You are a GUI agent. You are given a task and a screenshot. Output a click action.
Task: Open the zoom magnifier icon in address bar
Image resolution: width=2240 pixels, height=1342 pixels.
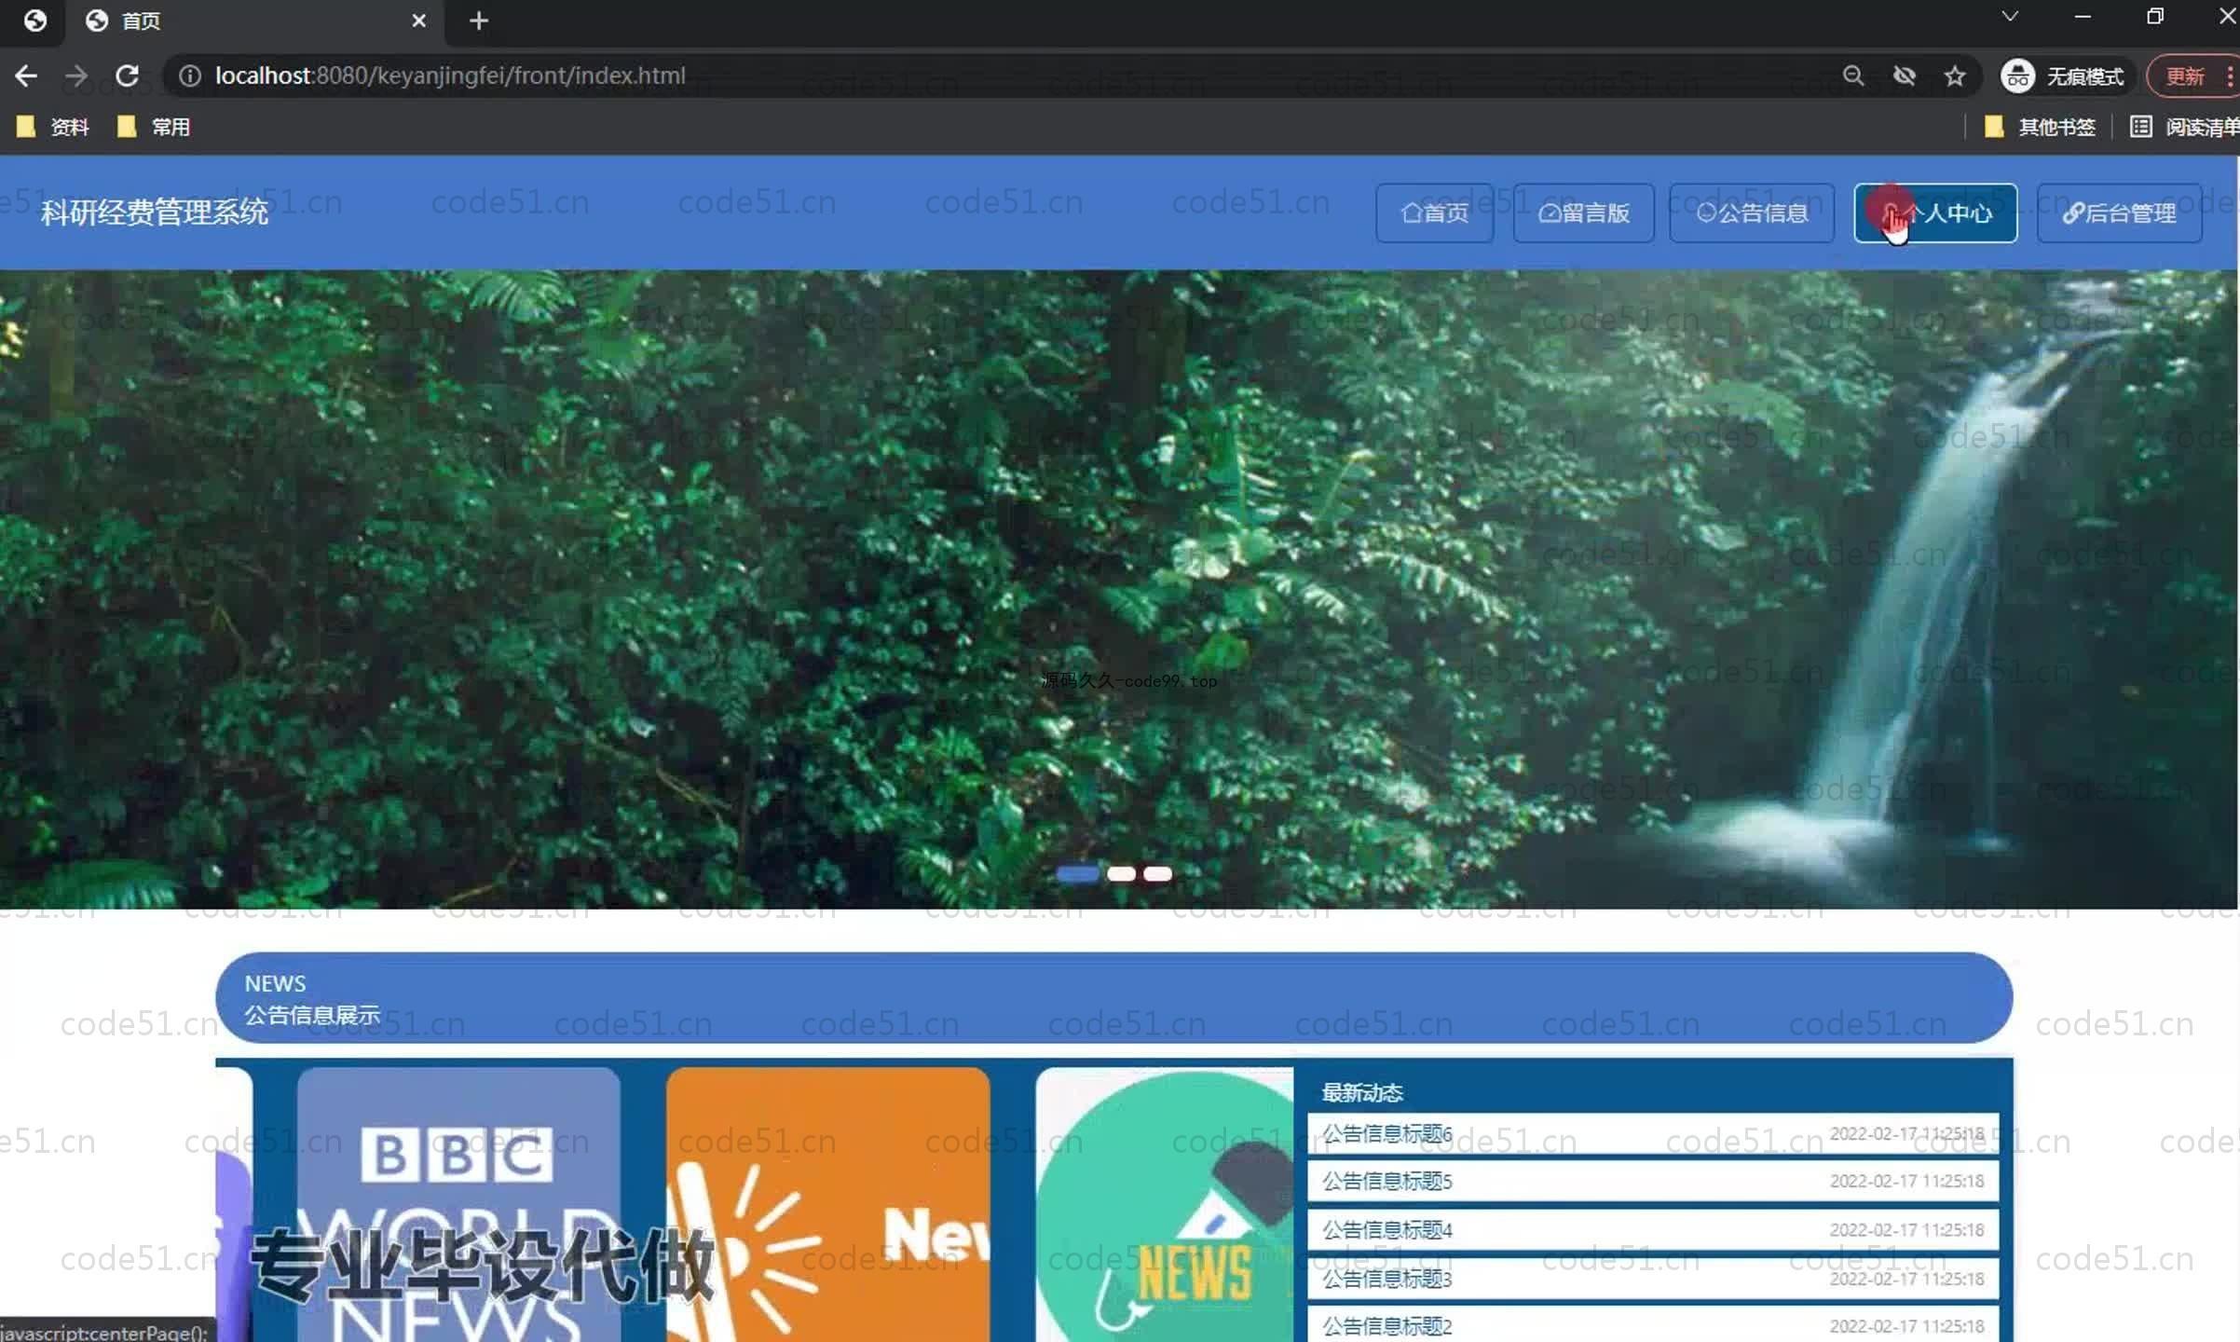click(x=1852, y=75)
